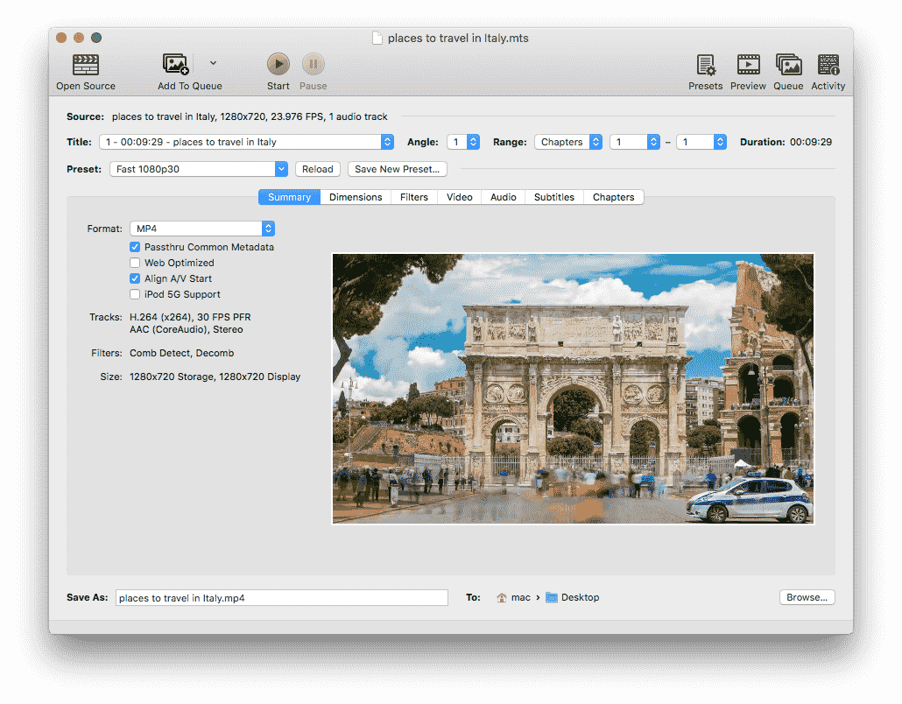Disable Passthru Common Metadata checkbox
902x704 pixels.
(x=135, y=247)
